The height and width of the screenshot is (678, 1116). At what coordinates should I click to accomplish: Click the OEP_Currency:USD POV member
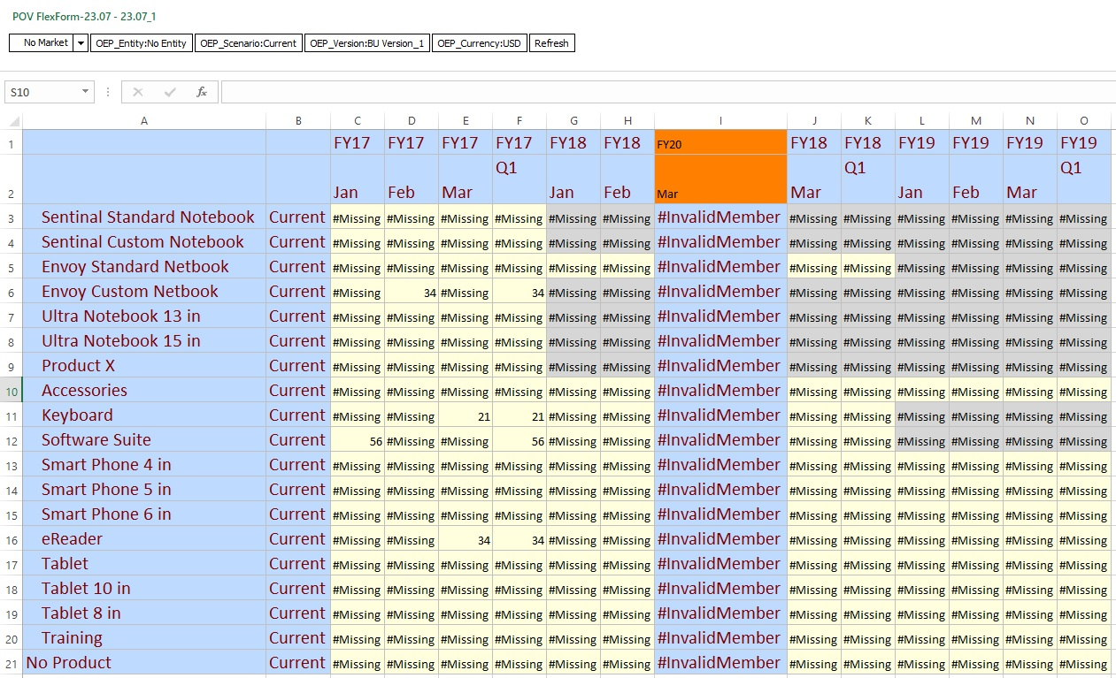coord(479,42)
